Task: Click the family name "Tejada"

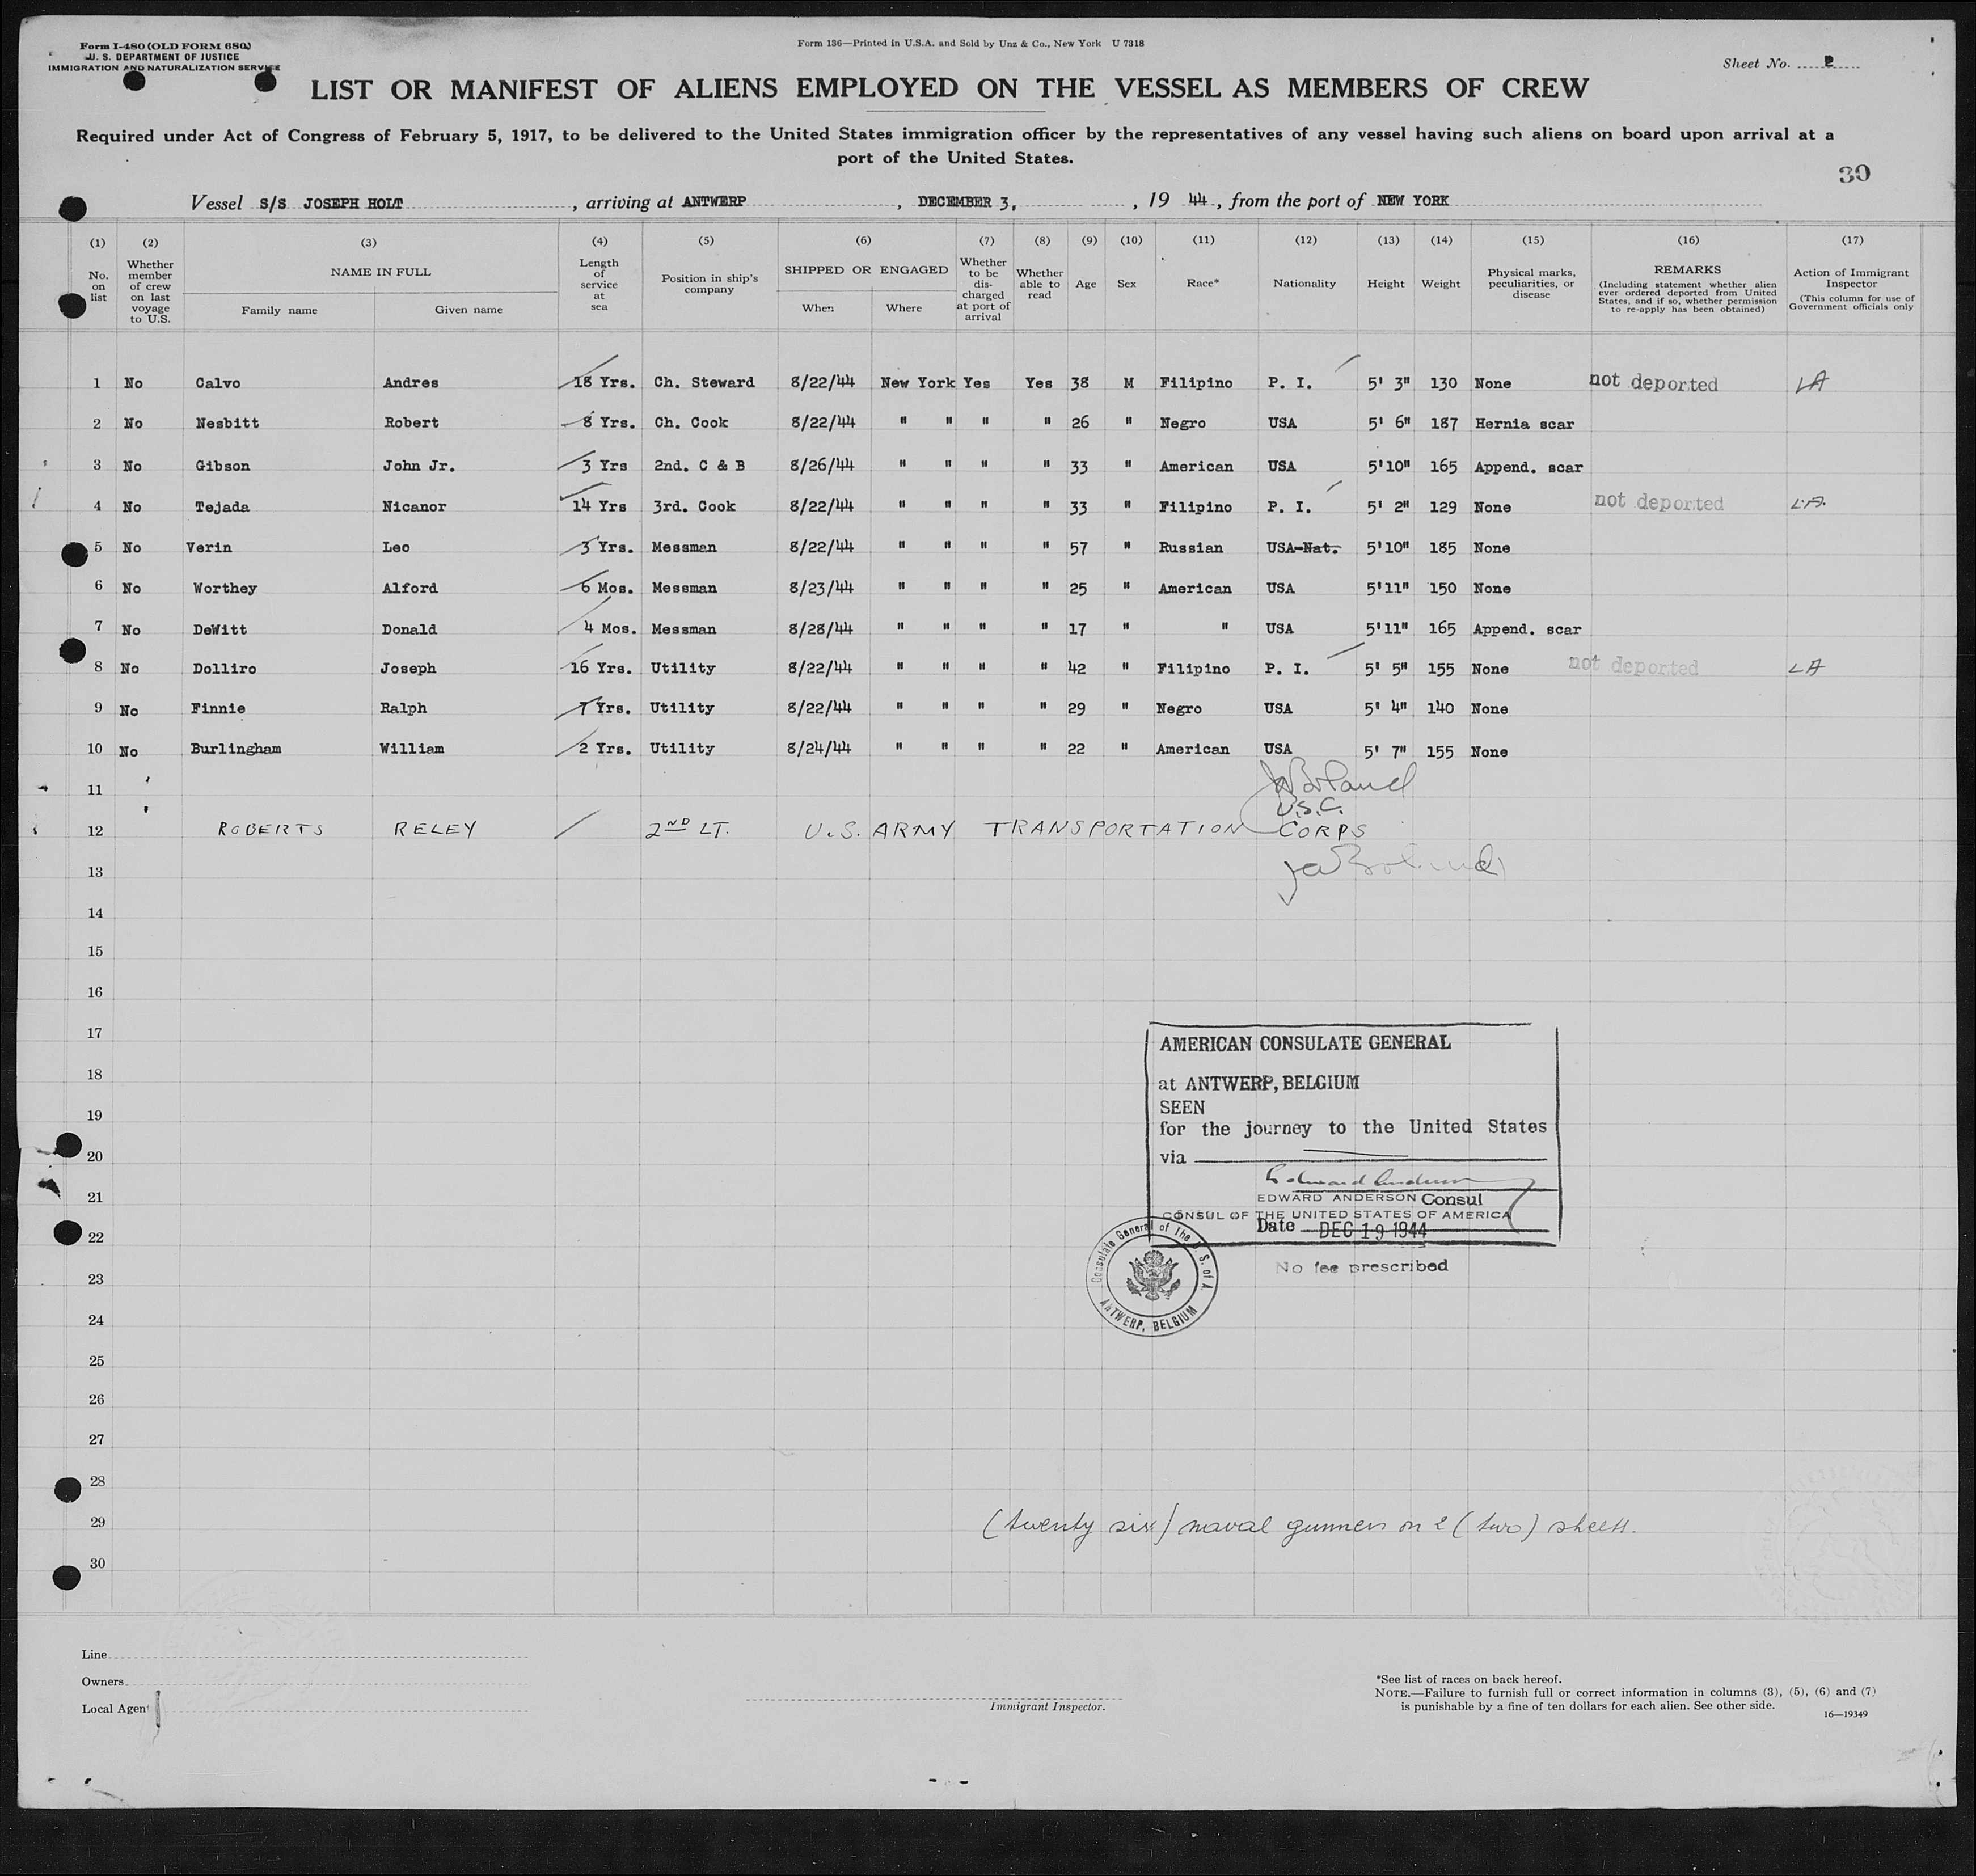Action: [x=222, y=507]
